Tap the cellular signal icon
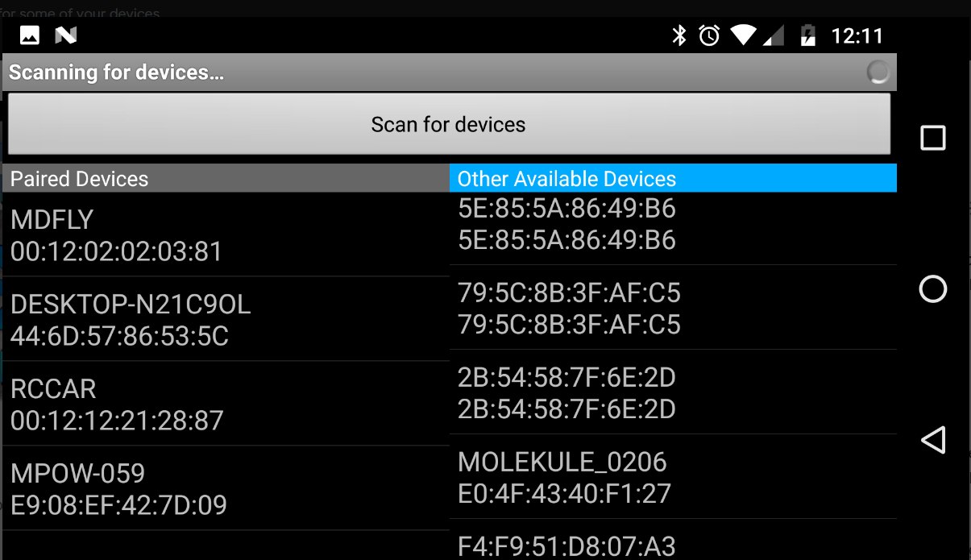Viewport: 971px width, 560px height. [774, 35]
